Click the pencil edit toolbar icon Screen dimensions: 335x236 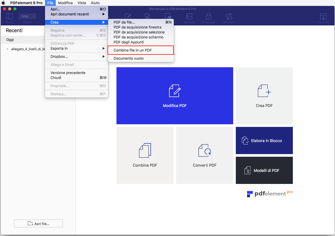point(128,16)
